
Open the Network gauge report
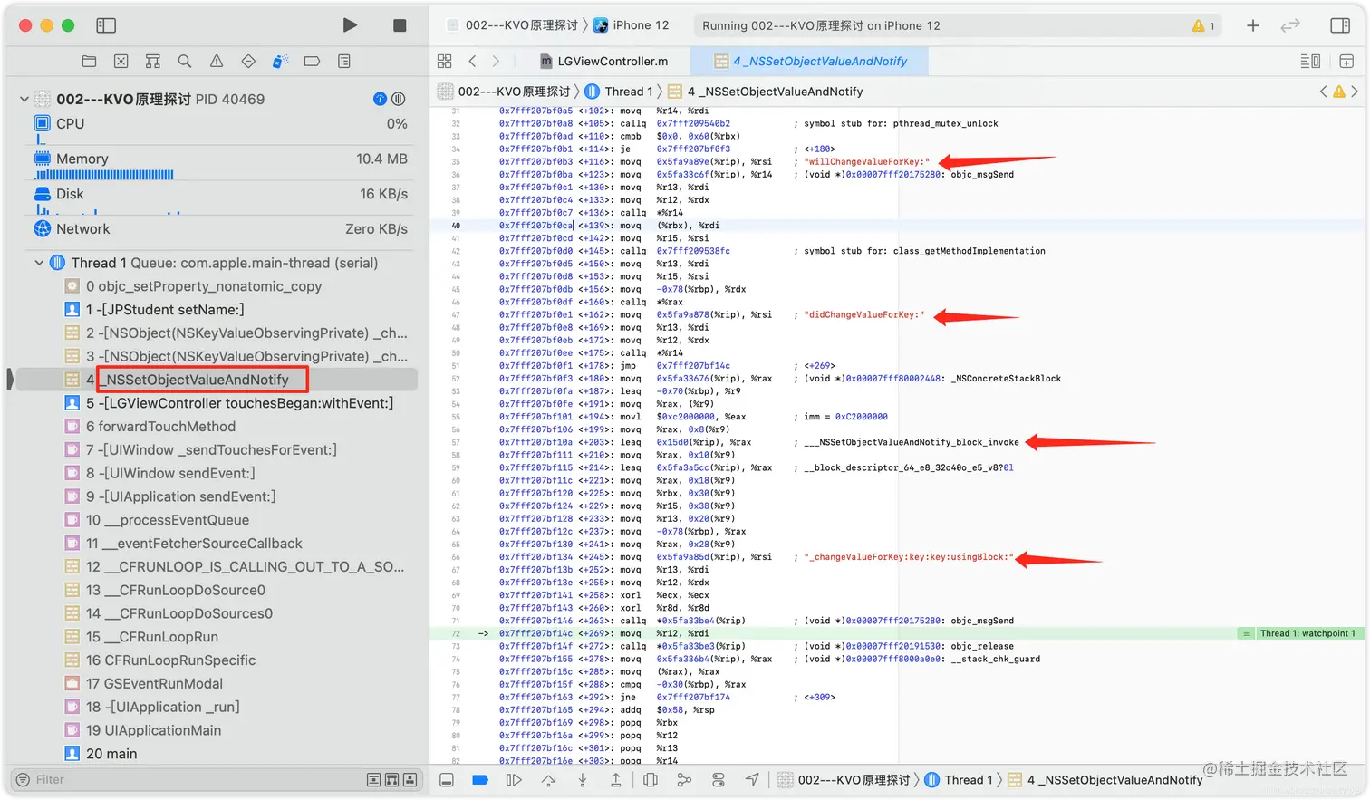(x=221, y=229)
